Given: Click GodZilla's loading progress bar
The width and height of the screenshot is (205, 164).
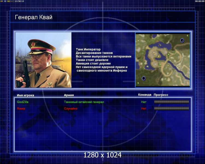Looking at the screenshot, I should point(172,102).
